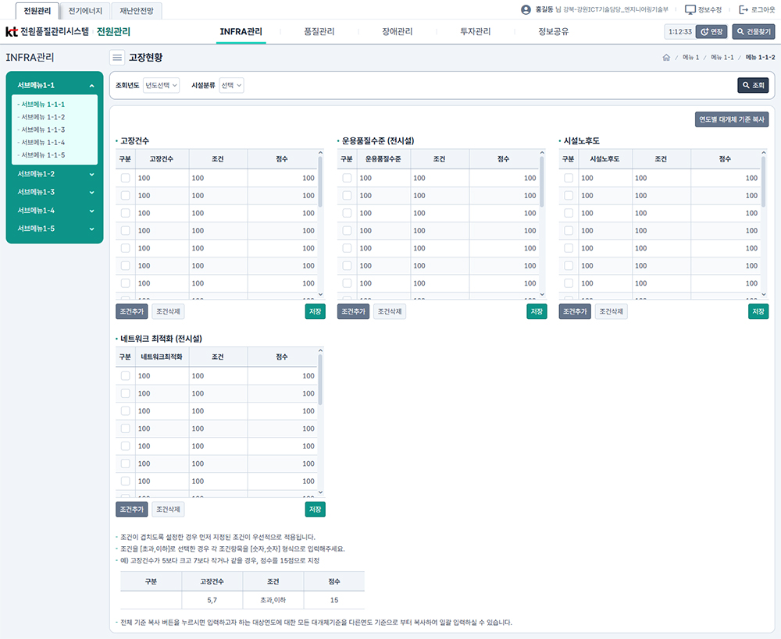Click the home icon in breadcrumb
The image size is (781, 639).
click(x=665, y=58)
